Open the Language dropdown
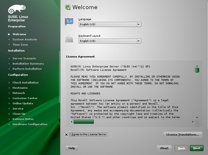Image resolution: width=208 pixels, height=155 pixels. click(110, 24)
